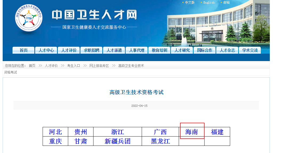Viewport: 285px width, 153px height.
Task: Click 人才评价 in breadcrumb trail
Action: [x=51, y=66]
